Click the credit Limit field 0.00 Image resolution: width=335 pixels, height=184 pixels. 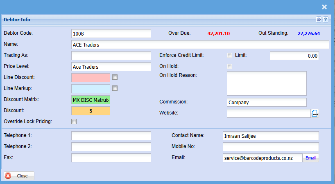point(294,56)
